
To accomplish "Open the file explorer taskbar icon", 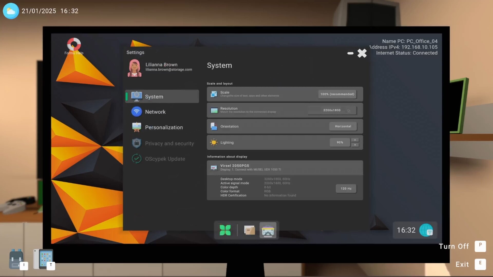I will (x=249, y=230).
